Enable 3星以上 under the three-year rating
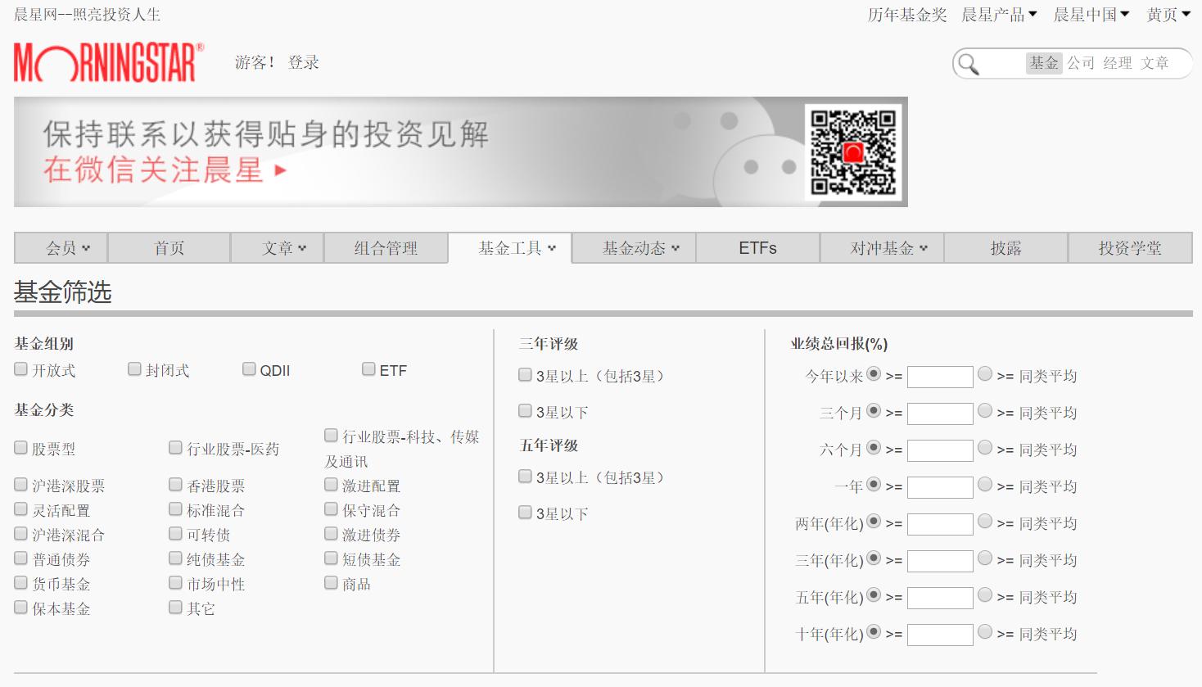 tap(524, 374)
